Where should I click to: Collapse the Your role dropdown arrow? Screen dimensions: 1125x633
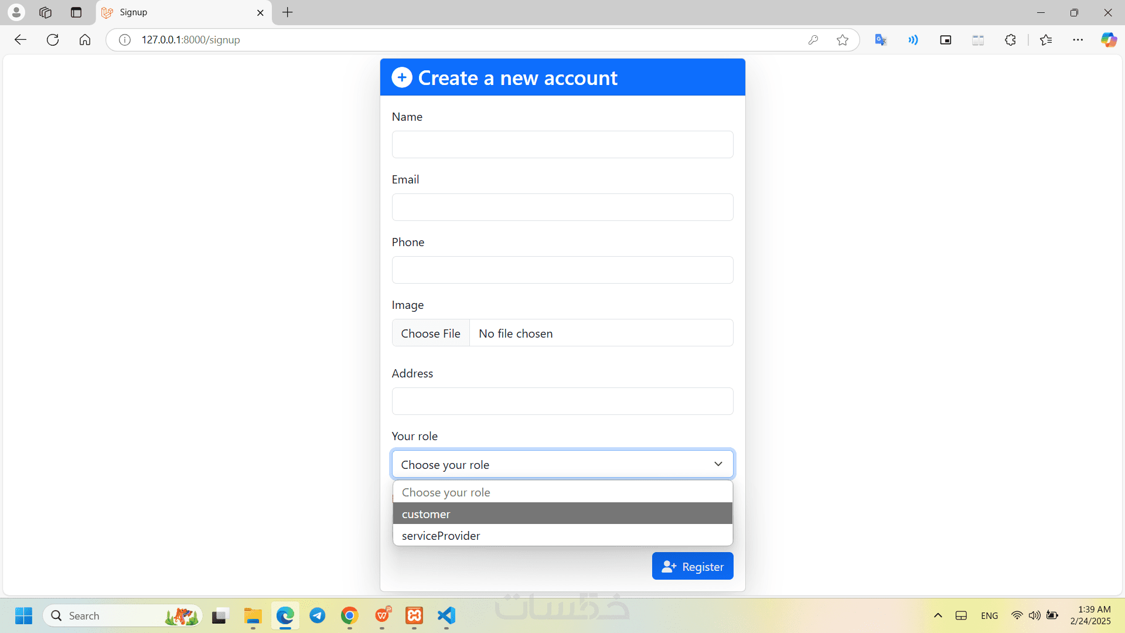tap(718, 464)
